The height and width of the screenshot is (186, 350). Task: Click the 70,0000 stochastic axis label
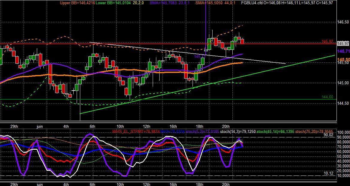click(x=344, y=147)
